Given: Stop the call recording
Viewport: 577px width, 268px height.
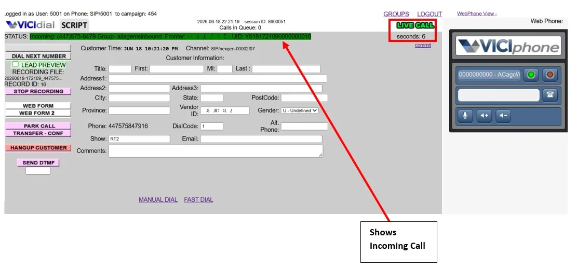Looking at the screenshot, I should click(x=38, y=91).
